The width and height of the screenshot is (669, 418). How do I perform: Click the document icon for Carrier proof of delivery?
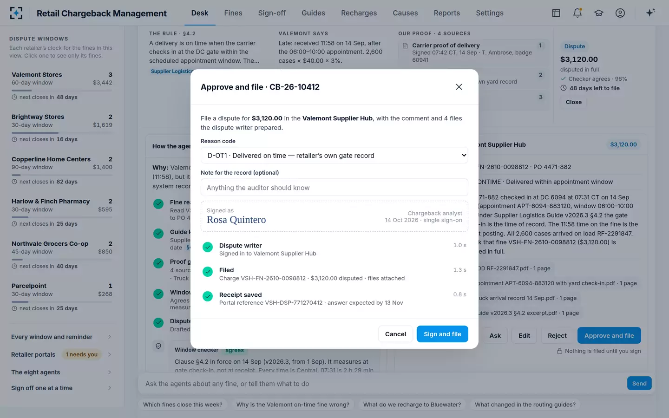pyautogui.click(x=405, y=46)
